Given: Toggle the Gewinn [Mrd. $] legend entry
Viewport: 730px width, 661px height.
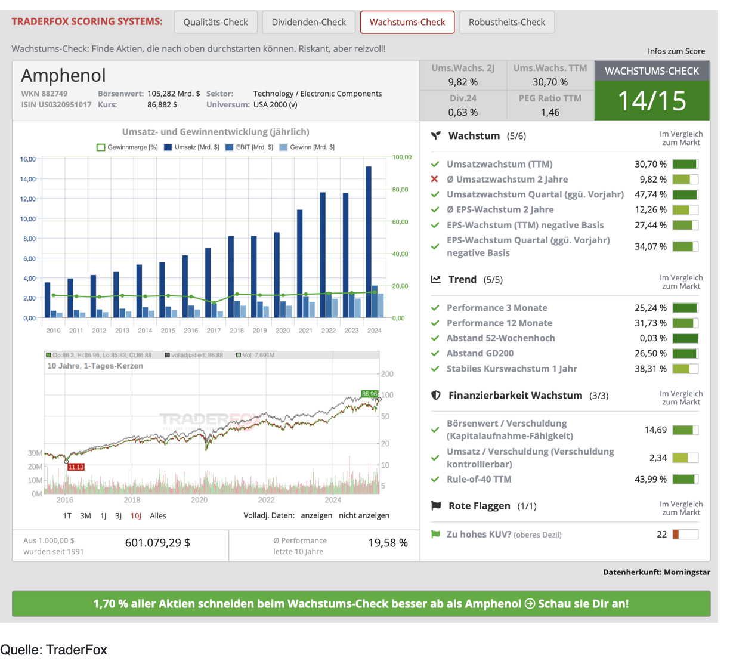Looking at the screenshot, I should (307, 147).
